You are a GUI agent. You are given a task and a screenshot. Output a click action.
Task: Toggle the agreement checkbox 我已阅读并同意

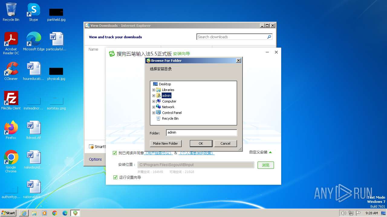pyautogui.click(x=115, y=153)
